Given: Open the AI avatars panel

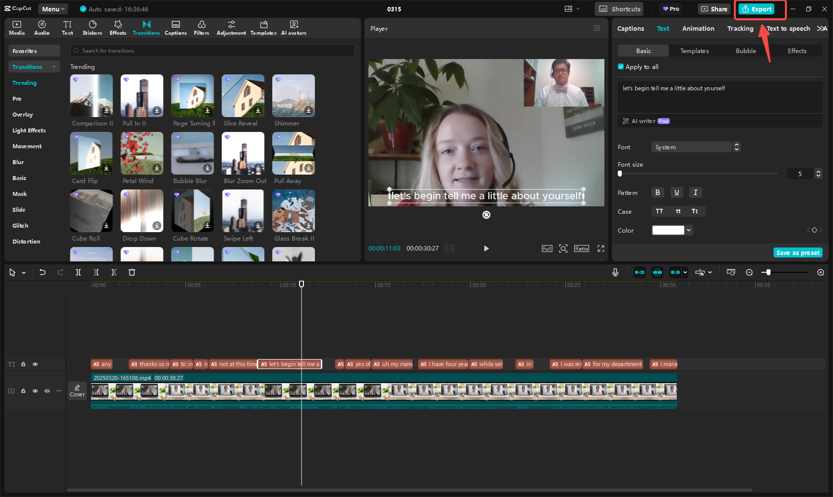Looking at the screenshot, I should tap(294, 27).
